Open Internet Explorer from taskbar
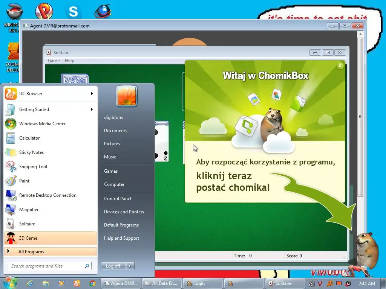The width and height of the screenshot is (386, 289). (30, 283)
